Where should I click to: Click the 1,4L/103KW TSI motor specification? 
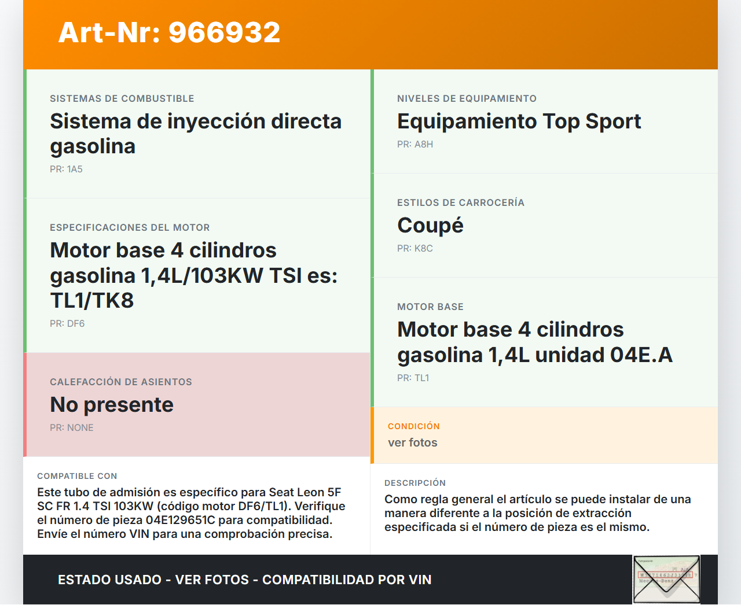[x=193, y=275]
